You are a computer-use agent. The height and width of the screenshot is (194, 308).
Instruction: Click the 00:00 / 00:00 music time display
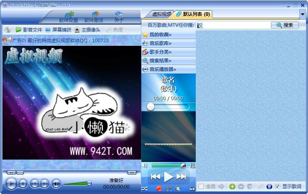[x=168, y=98]
